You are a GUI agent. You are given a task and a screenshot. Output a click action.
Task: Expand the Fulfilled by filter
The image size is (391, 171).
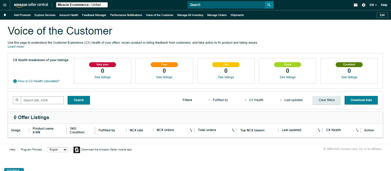218,100
